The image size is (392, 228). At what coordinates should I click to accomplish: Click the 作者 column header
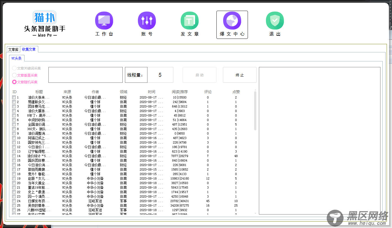coord(95,92)
